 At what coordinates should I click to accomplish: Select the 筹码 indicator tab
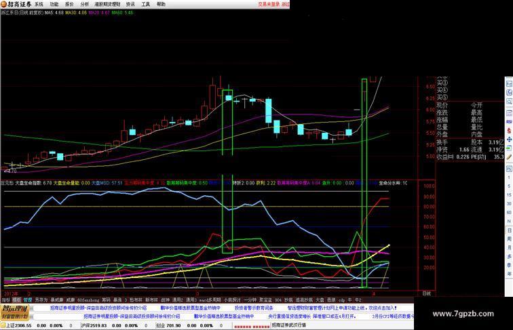pos(106,300)
